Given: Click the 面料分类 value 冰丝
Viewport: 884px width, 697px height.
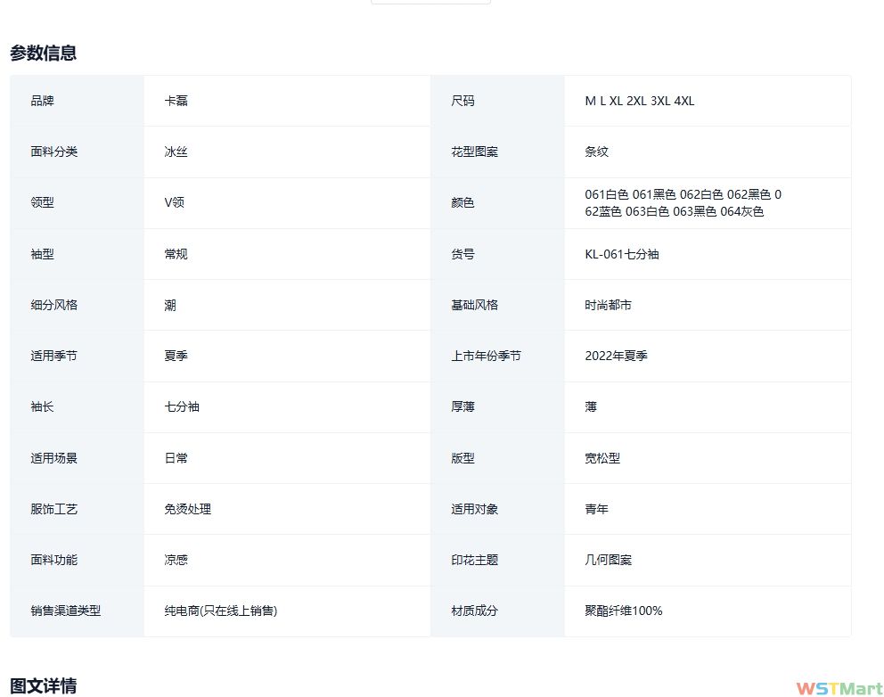Looking at the screenshot, I should tap(176, 152).
